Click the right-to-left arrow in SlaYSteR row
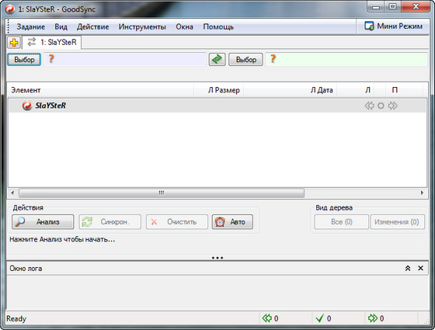 [369, 106]
